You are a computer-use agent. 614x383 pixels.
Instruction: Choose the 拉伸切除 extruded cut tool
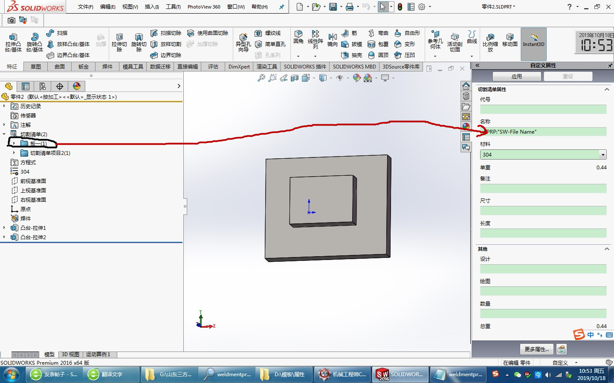click(119, 42)
